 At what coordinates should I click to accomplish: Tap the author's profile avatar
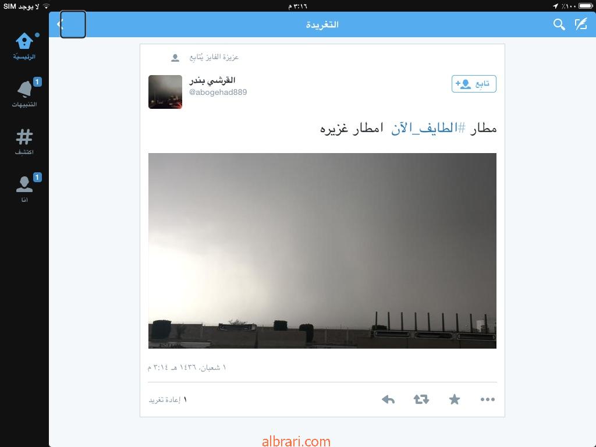coord(165,92)
